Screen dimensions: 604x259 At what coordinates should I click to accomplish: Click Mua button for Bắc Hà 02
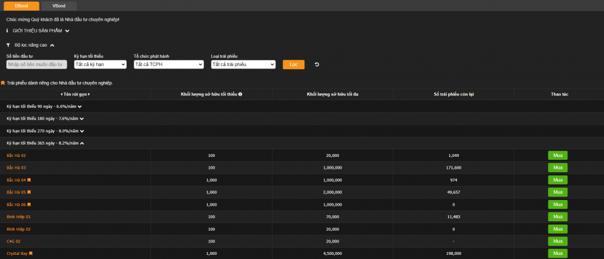click(557, 155)
